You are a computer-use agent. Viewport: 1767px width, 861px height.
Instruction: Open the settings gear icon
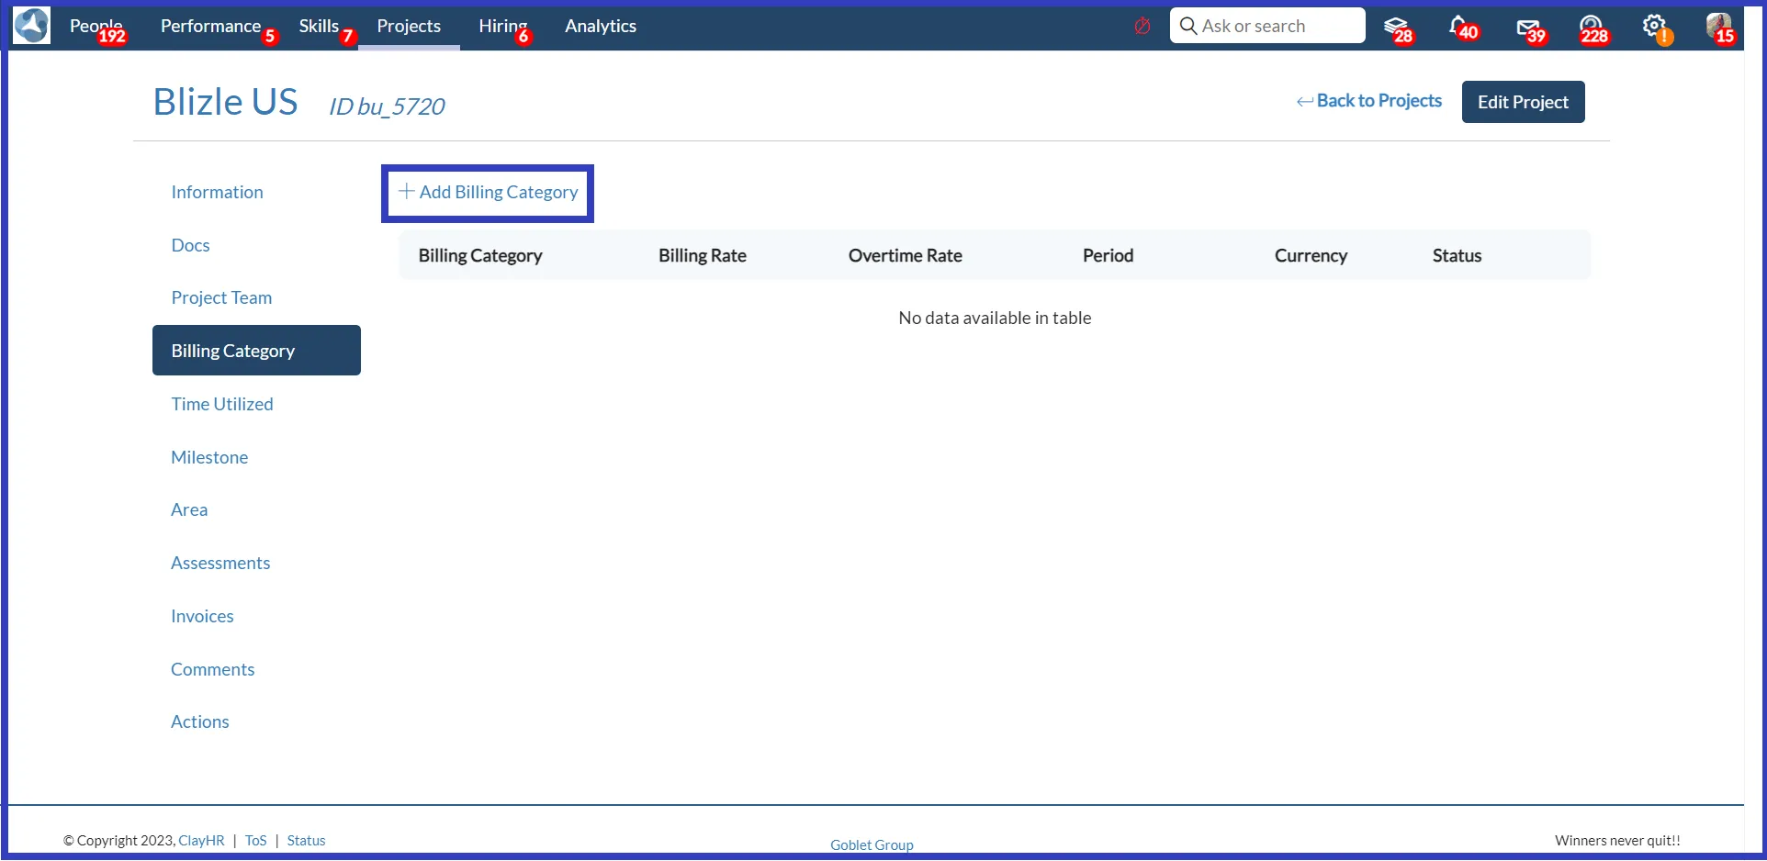1655,27
